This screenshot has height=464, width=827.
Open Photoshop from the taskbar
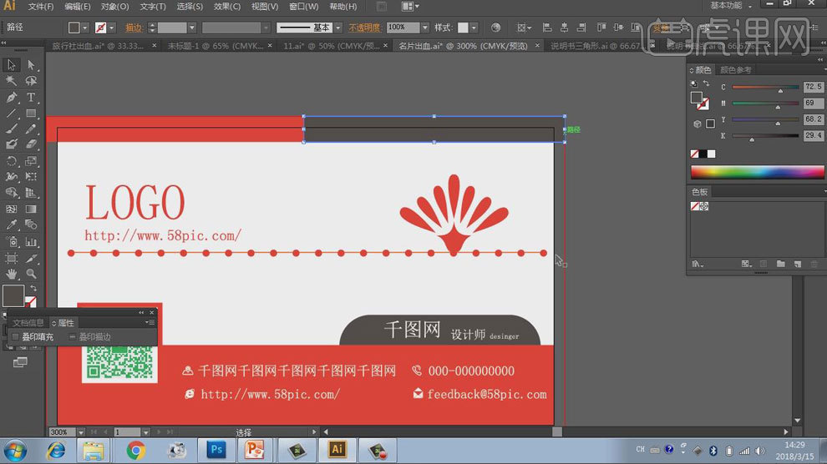tap(216, 451)
